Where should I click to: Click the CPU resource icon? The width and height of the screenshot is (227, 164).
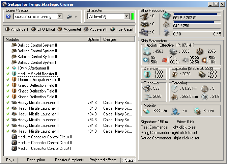tap(166, 16)
